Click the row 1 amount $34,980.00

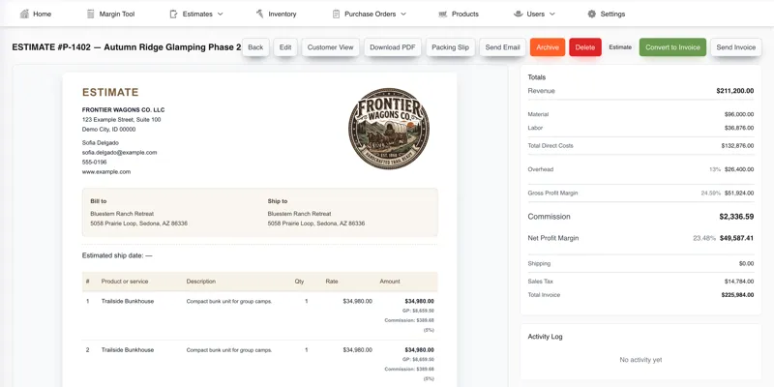click(x=419, y=301)
